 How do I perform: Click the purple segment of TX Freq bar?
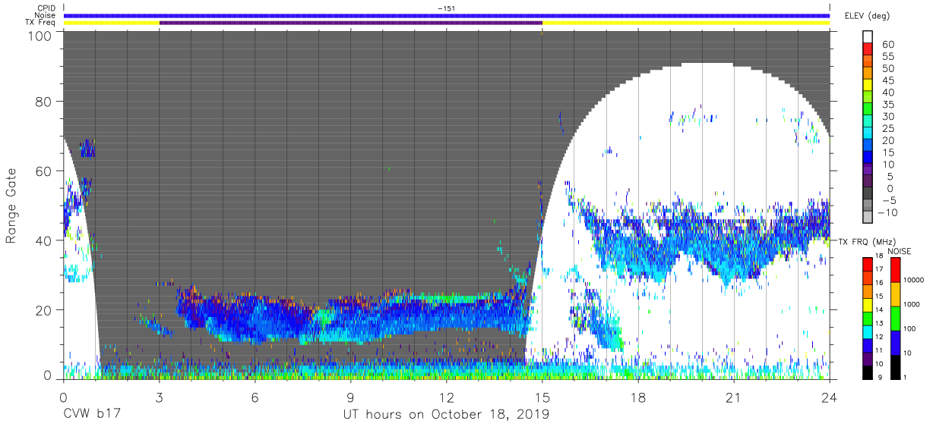(350, 23)
